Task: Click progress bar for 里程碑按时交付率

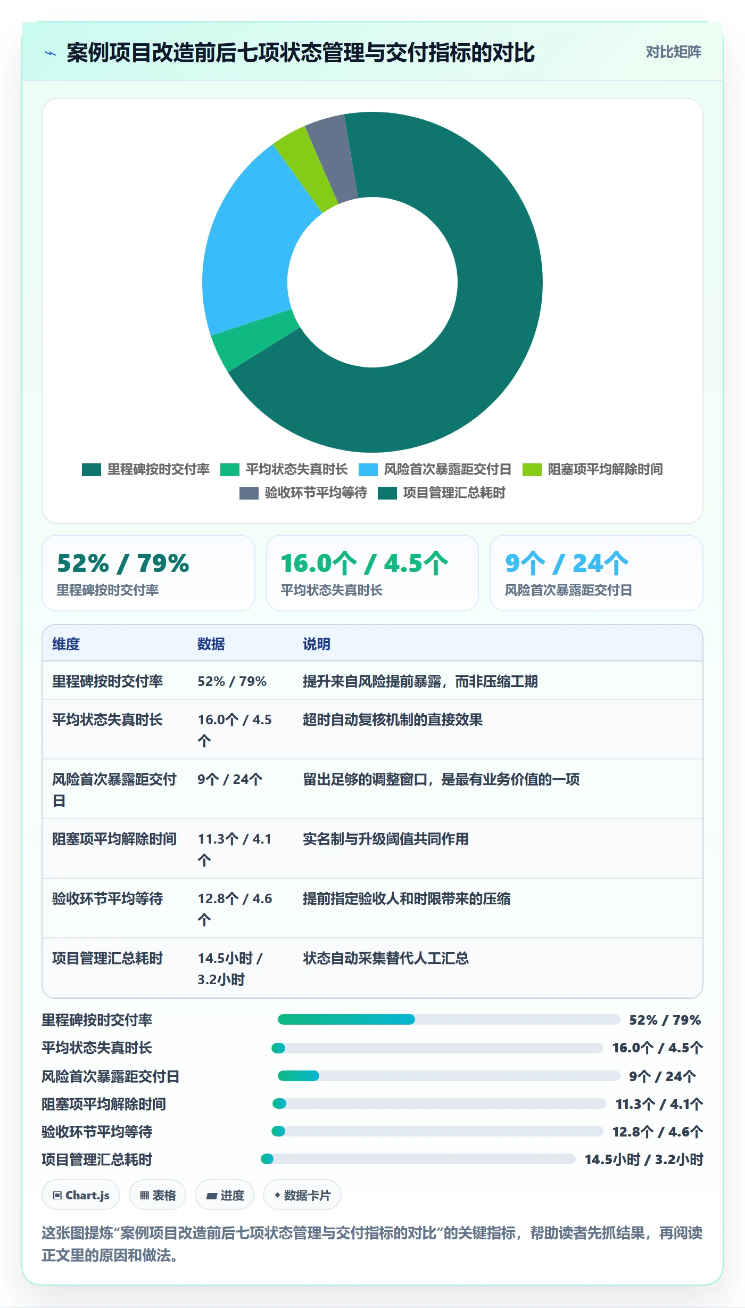Action: coord(449,1019)
